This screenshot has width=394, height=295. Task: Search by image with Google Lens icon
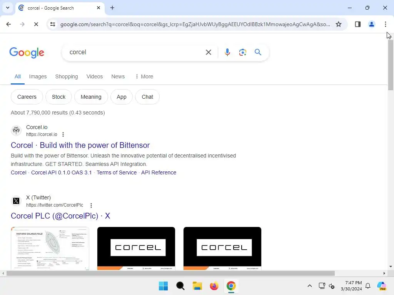coord(242,52)
